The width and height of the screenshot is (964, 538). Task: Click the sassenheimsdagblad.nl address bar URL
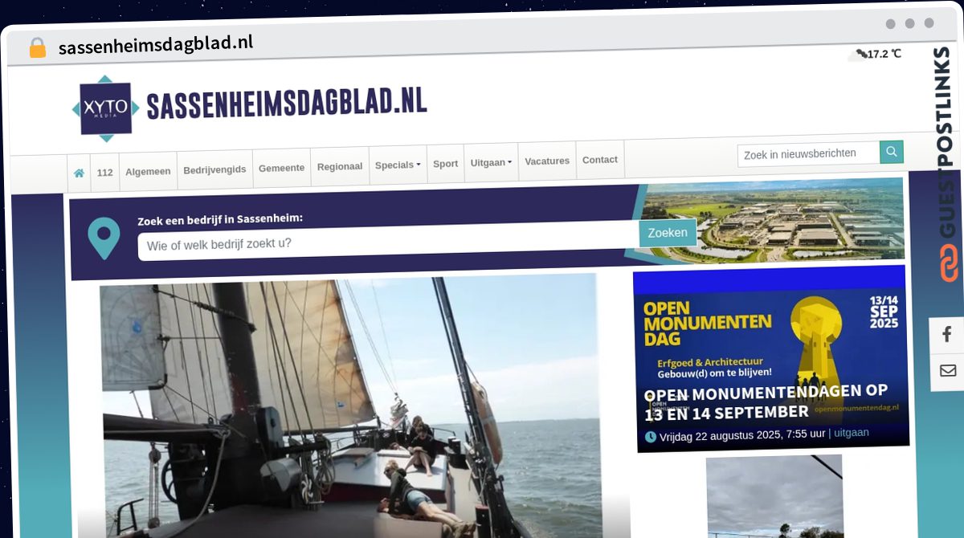(156, 44)
